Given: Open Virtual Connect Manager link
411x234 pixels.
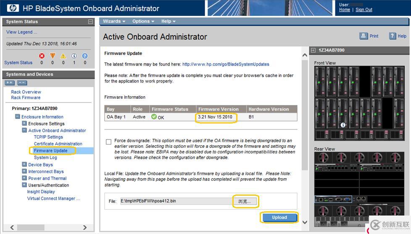Looking at the screenshot, I should (53, 198).
